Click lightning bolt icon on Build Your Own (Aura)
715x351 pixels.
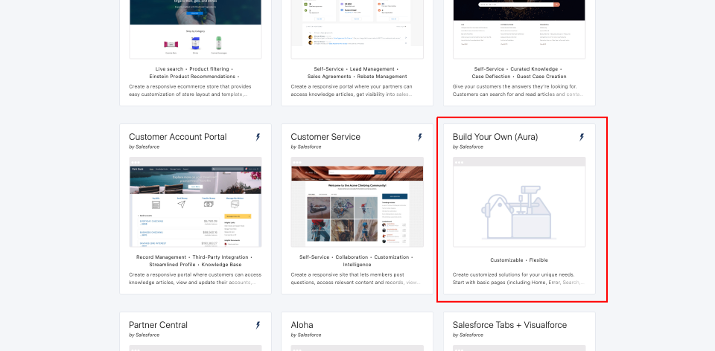[582, 137]
